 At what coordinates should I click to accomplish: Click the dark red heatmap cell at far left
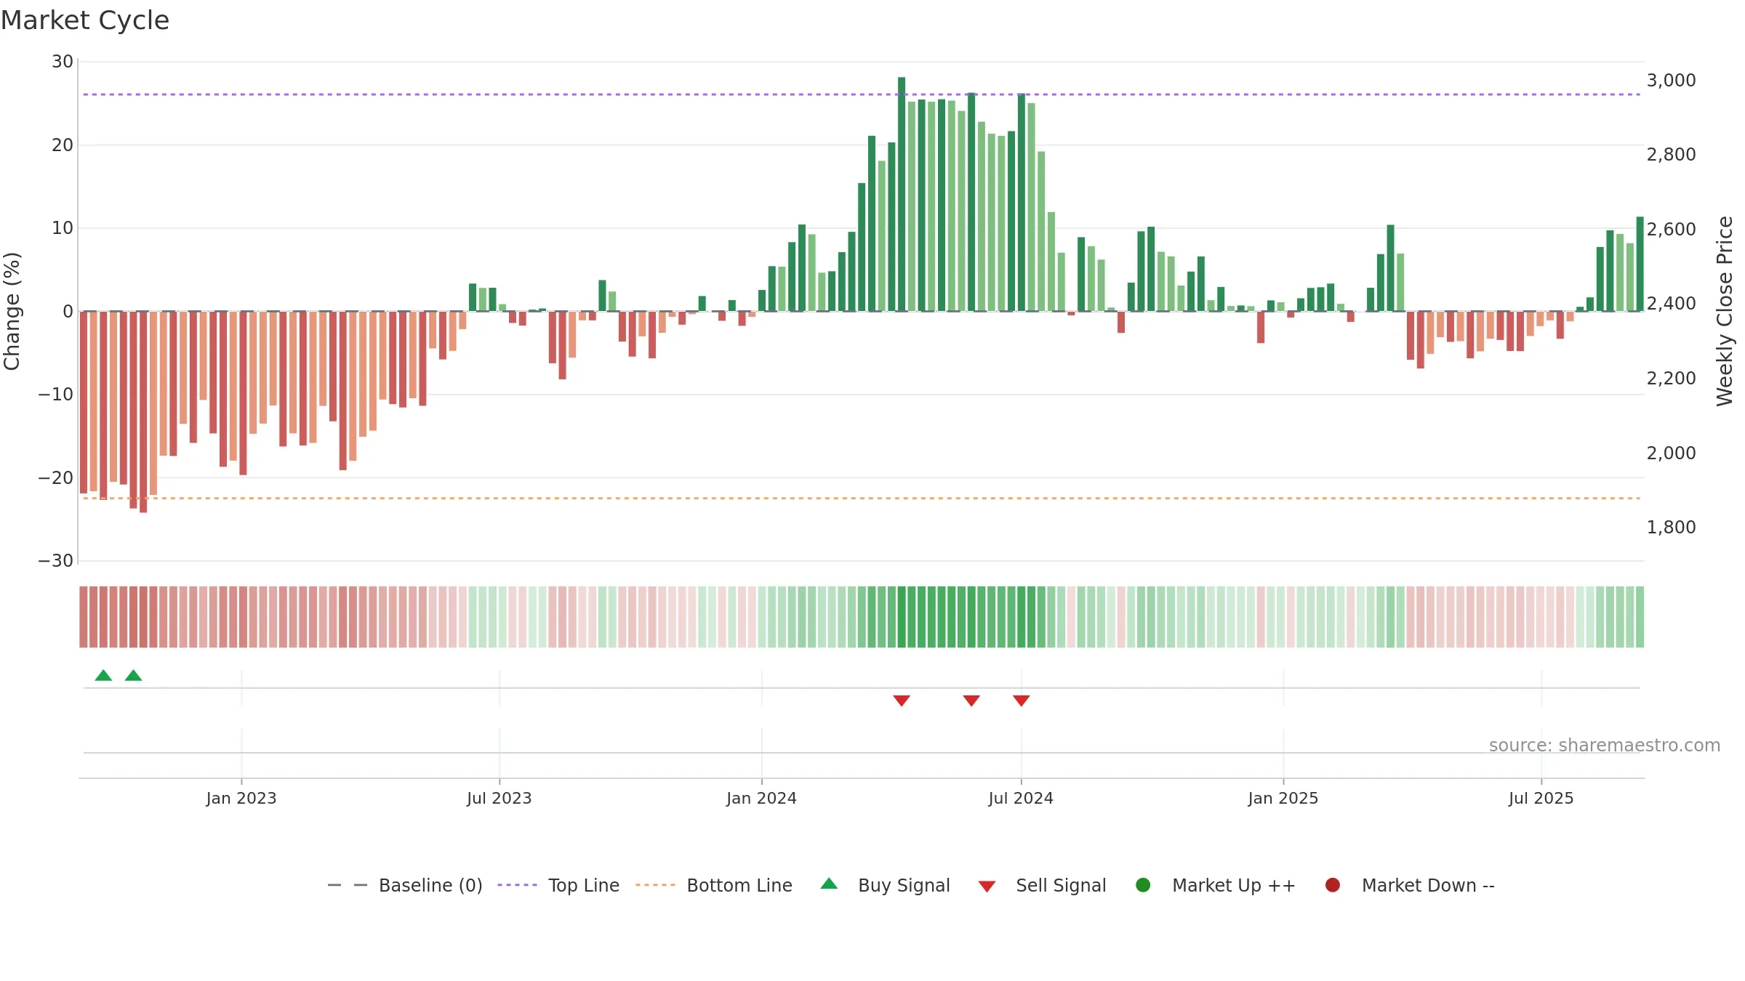84,617
